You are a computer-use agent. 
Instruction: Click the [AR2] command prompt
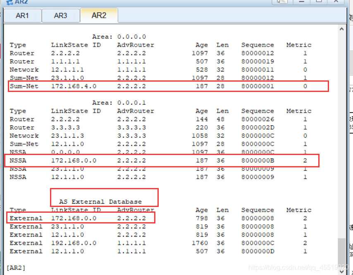[x=16, y=268]
